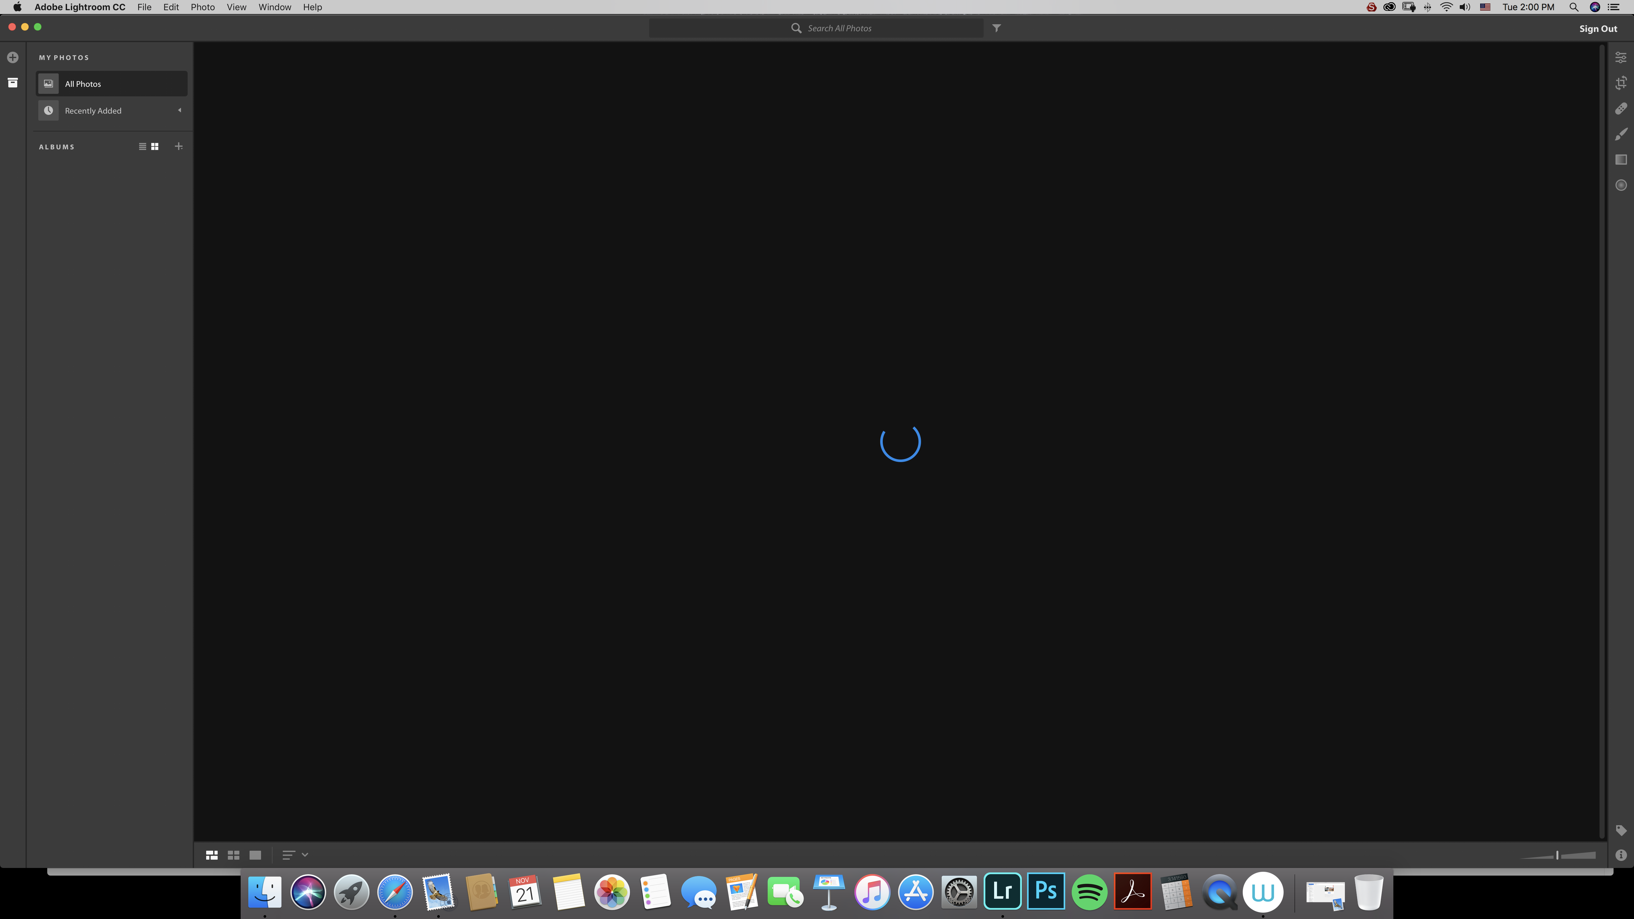The width and height of the screenshot is (1634, 919).
Task: Expand the Recently Added arrow
Action: [179, 110]
